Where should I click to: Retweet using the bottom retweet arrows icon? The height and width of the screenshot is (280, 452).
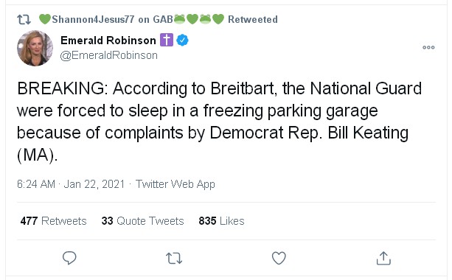pos(174,258)
